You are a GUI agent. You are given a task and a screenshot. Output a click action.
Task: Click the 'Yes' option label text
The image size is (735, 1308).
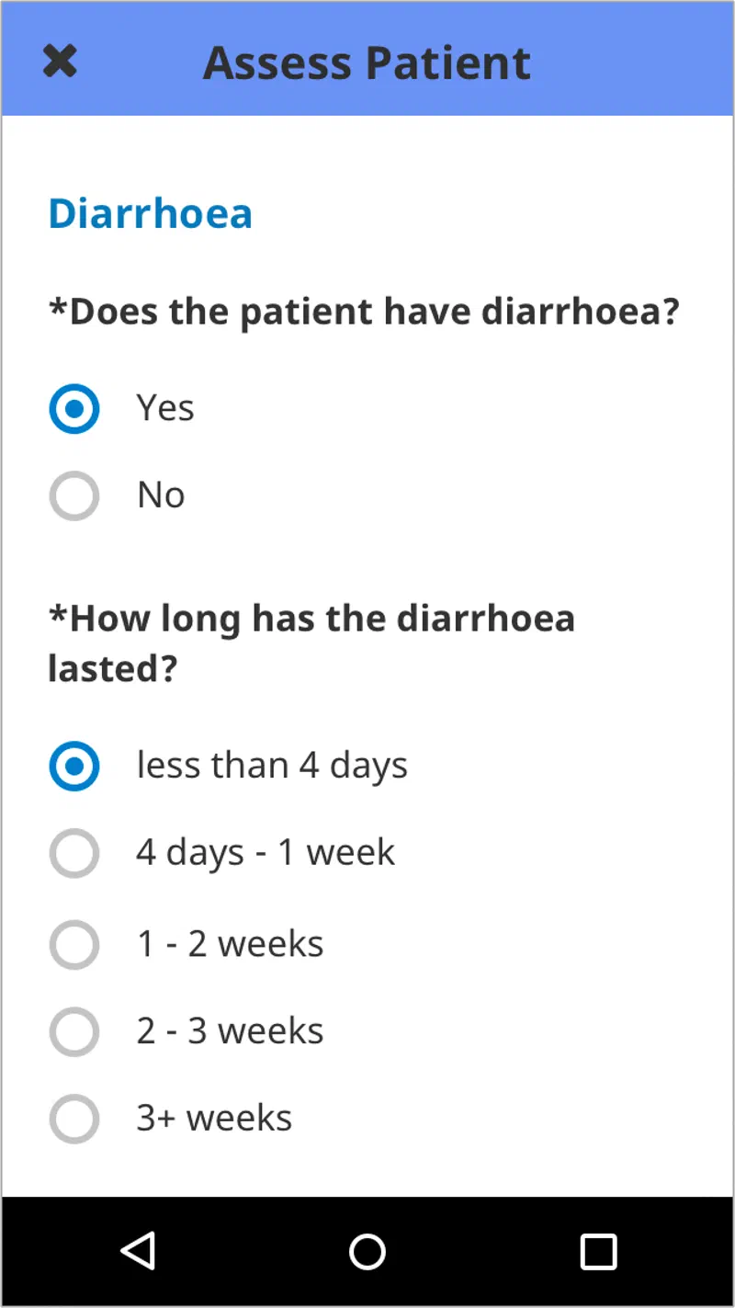[x=165, y=407]
